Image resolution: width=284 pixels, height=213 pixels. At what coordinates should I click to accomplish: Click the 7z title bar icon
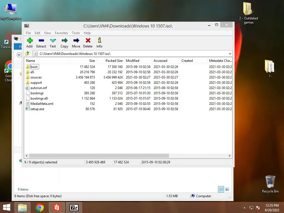tap(27, 26)
